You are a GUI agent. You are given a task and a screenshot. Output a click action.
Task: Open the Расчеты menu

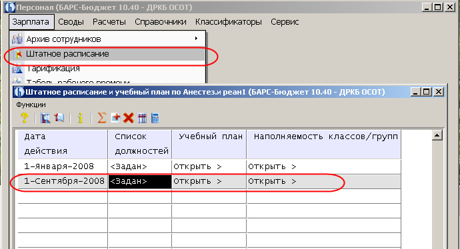click(109, 22)
